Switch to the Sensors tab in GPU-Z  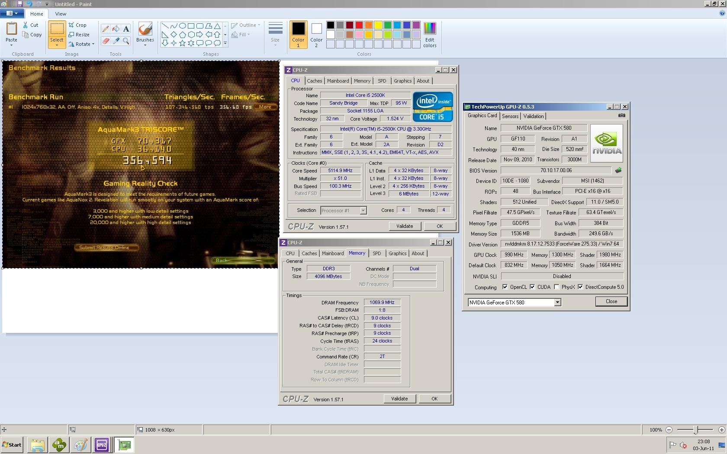pyautogui.click(x=510, y=116)
